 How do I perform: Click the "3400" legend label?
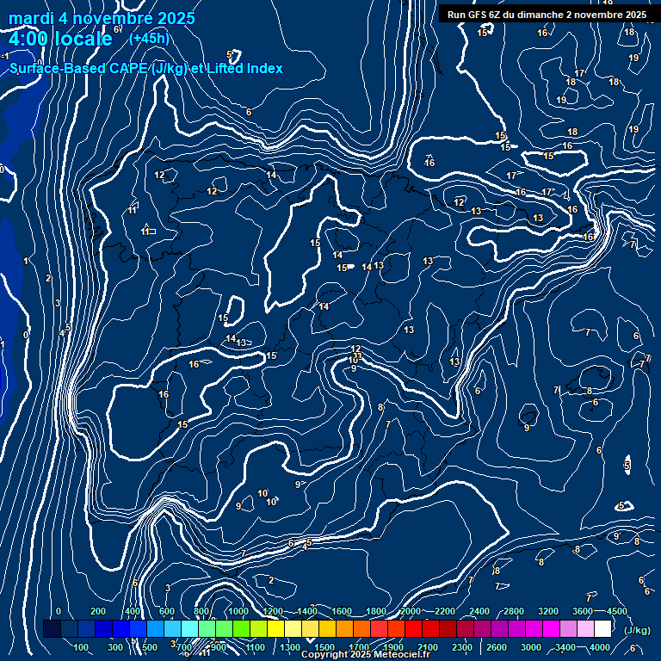[565, 647]
